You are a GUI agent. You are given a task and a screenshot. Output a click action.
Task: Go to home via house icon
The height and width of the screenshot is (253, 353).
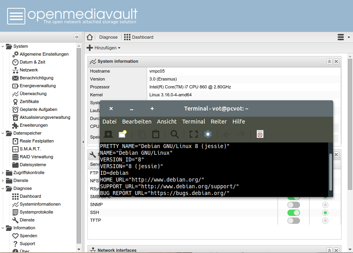click(x=90, y=37)
